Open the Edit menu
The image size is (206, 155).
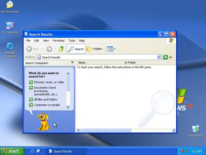pos(37,41)
